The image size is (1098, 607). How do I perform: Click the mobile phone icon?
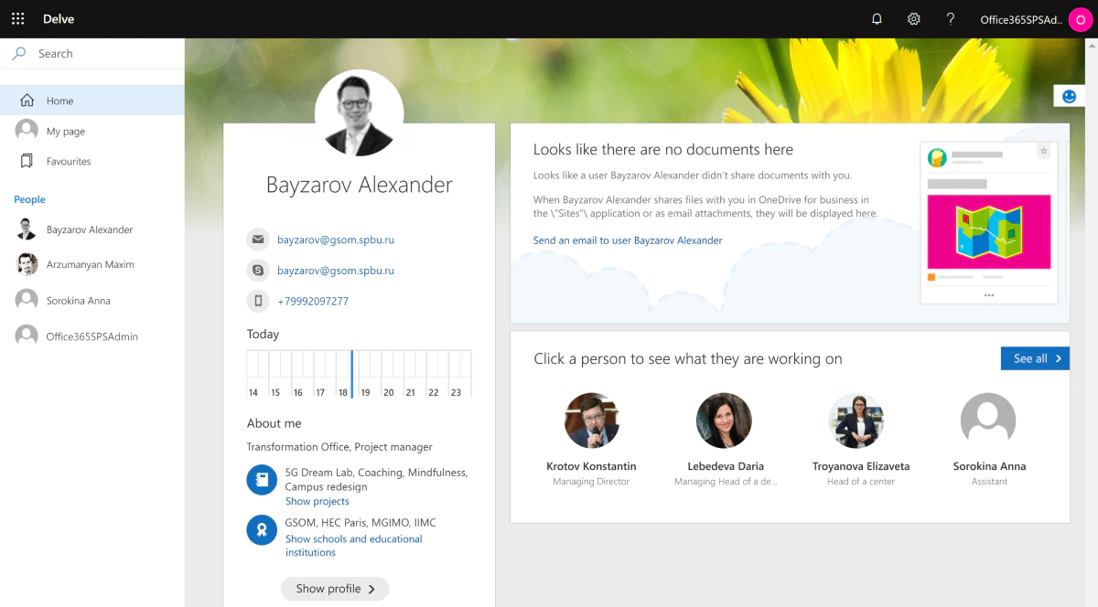pos(258,301)
